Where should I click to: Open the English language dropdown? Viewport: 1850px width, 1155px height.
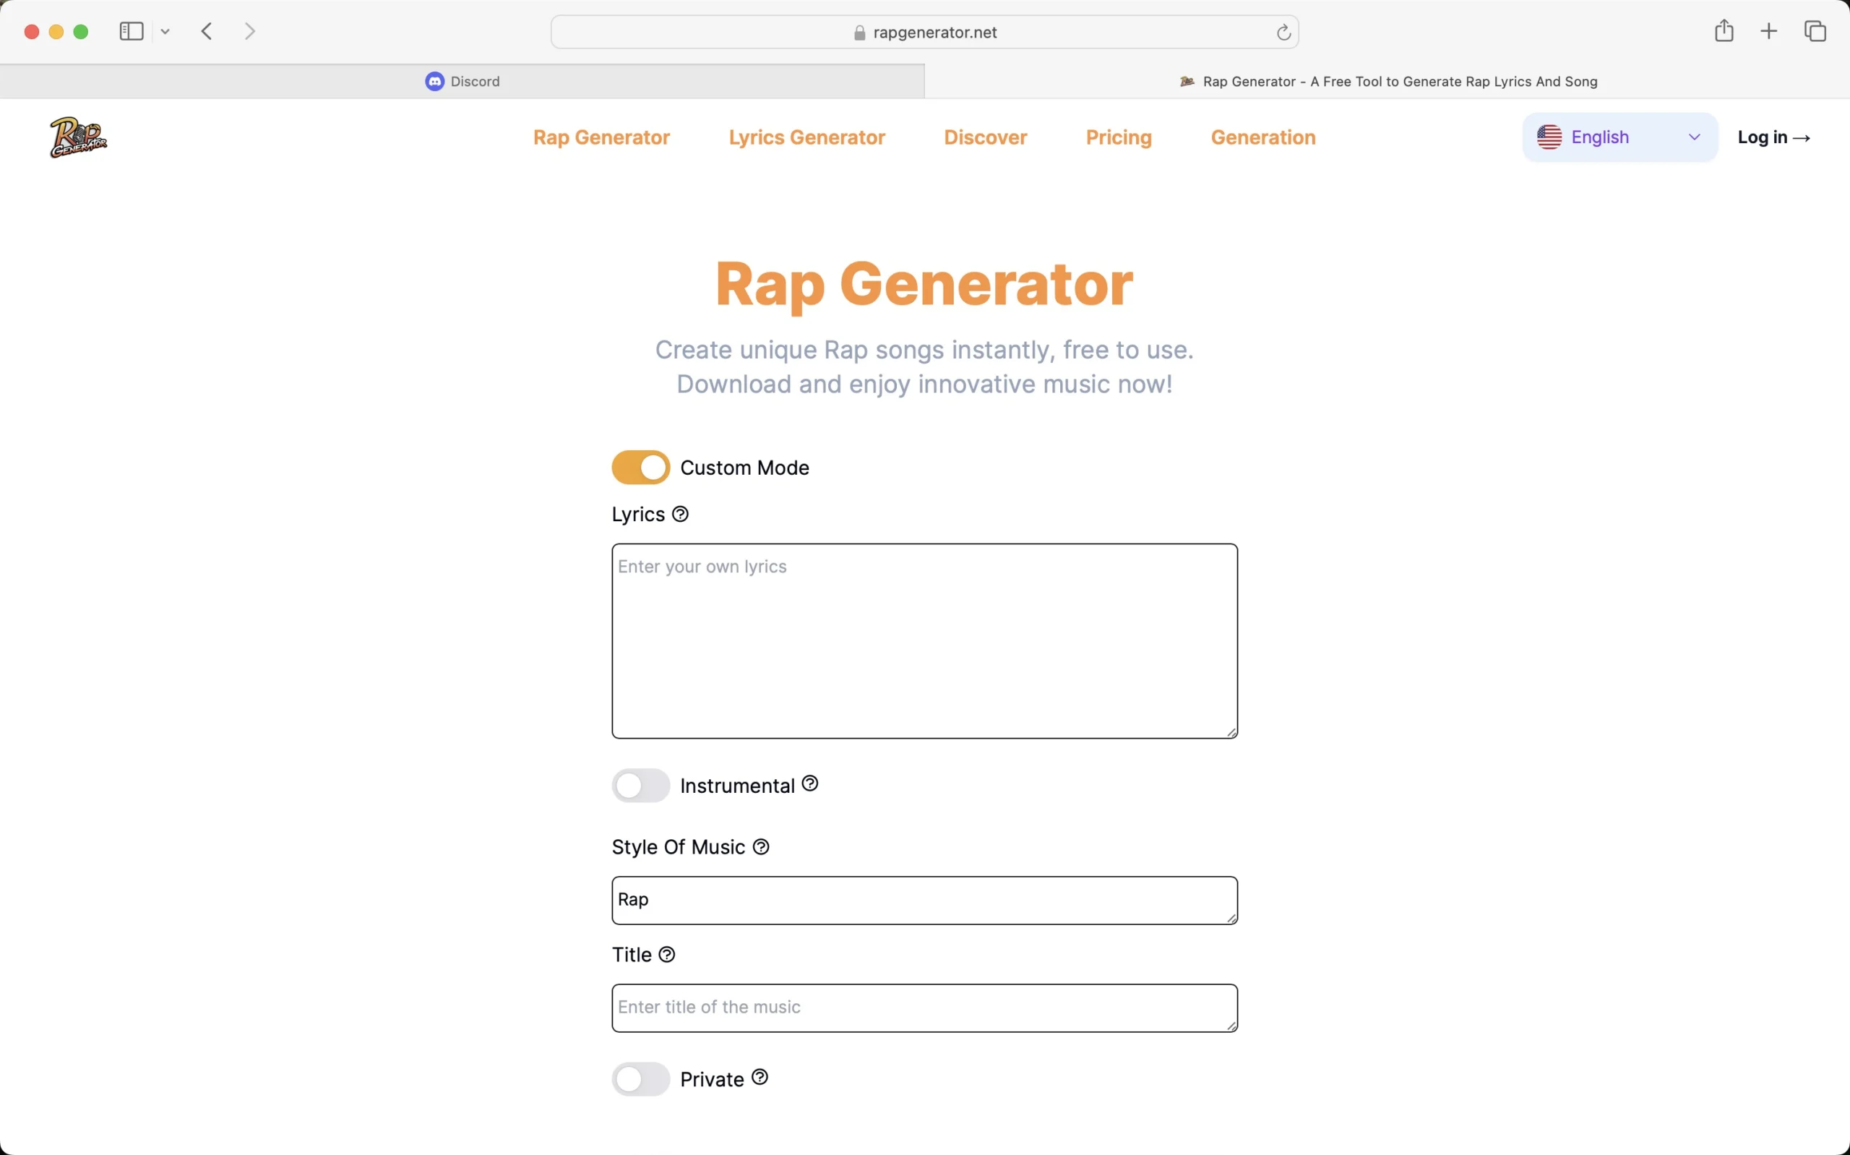point(1619,137)
